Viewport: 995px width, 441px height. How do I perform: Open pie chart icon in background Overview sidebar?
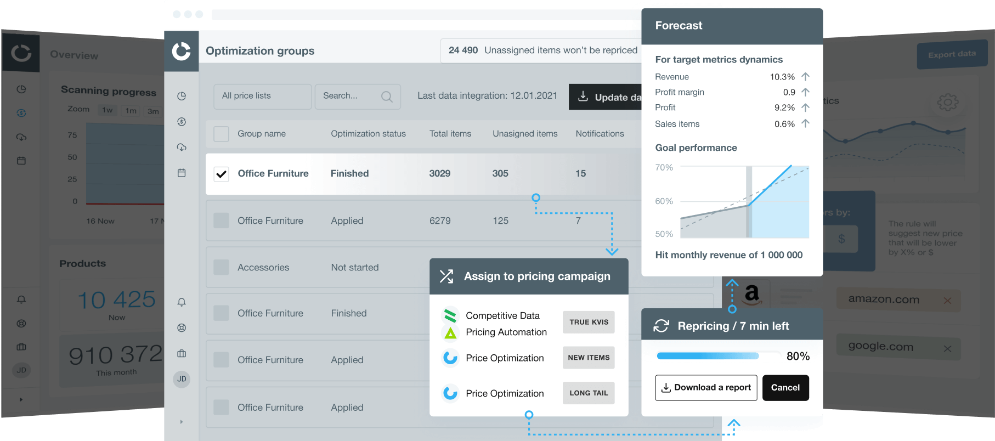pos(21,89)
